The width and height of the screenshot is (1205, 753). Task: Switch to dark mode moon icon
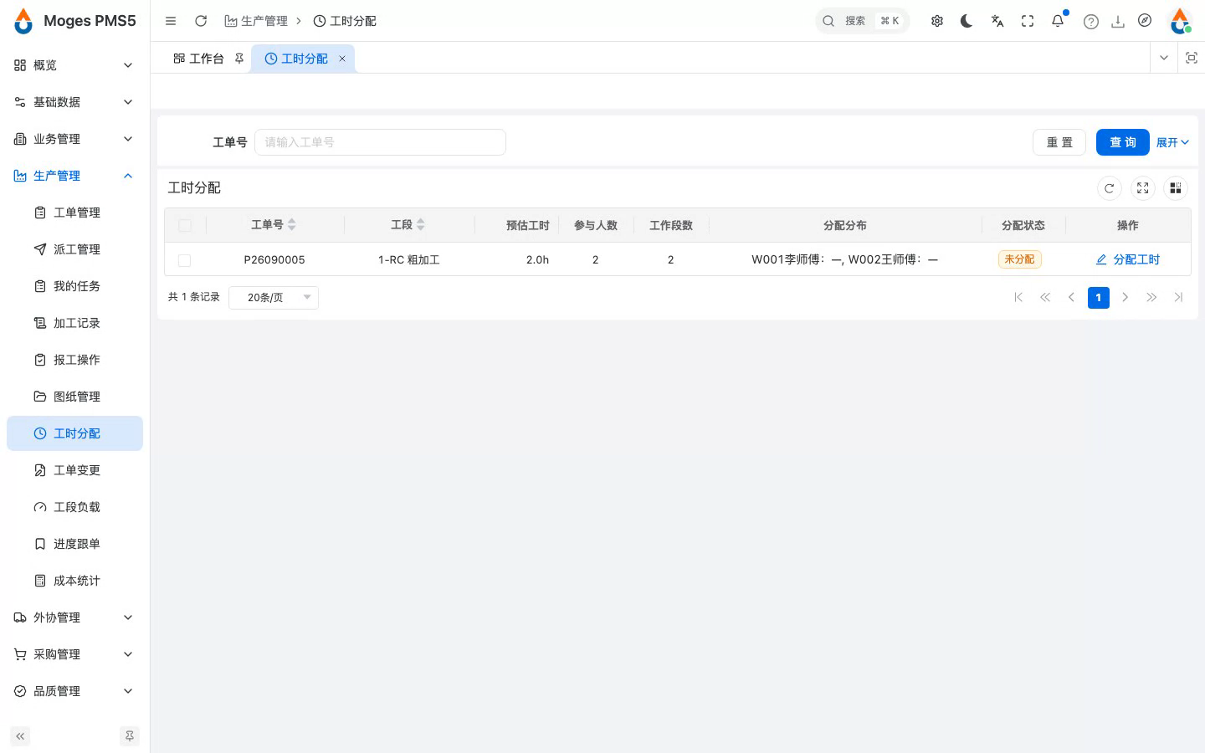pyautogui.click(x=967, y=21)
